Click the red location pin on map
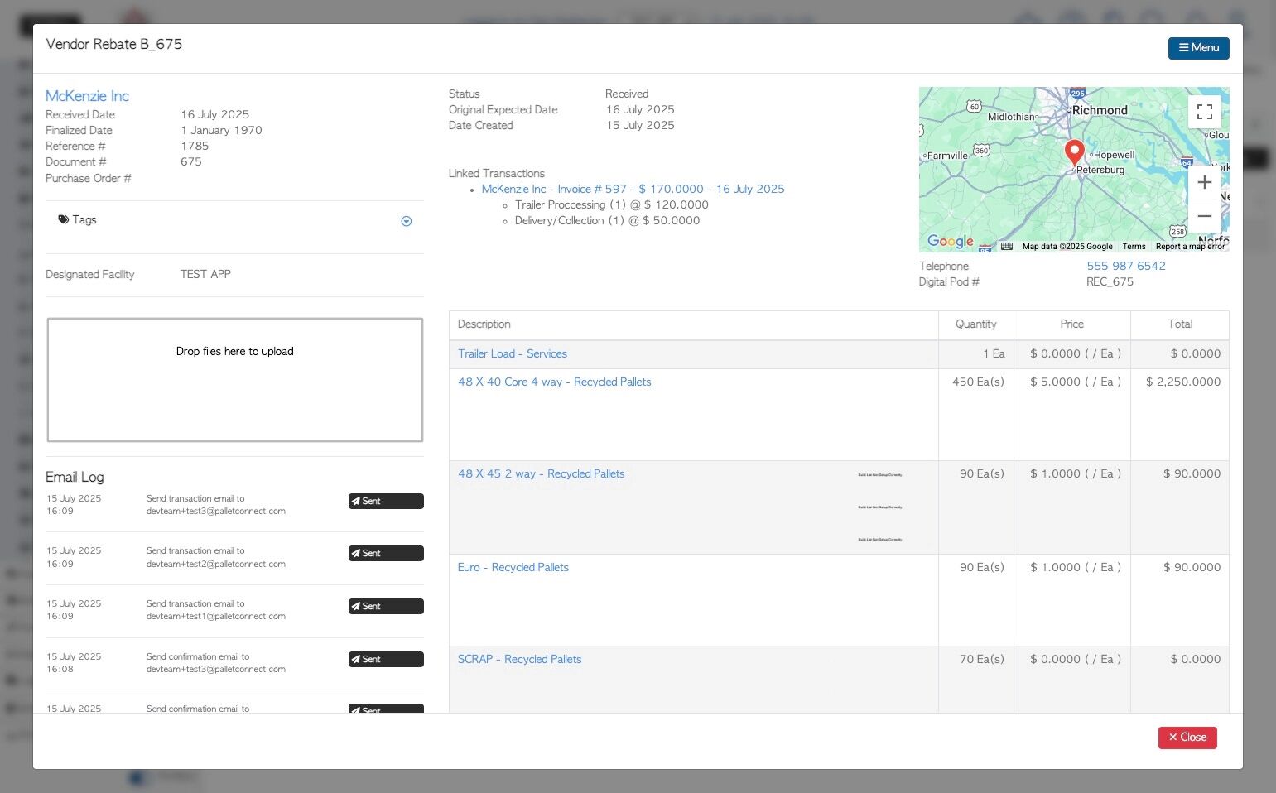The image size is (1276, 793). pos(1074,152)
